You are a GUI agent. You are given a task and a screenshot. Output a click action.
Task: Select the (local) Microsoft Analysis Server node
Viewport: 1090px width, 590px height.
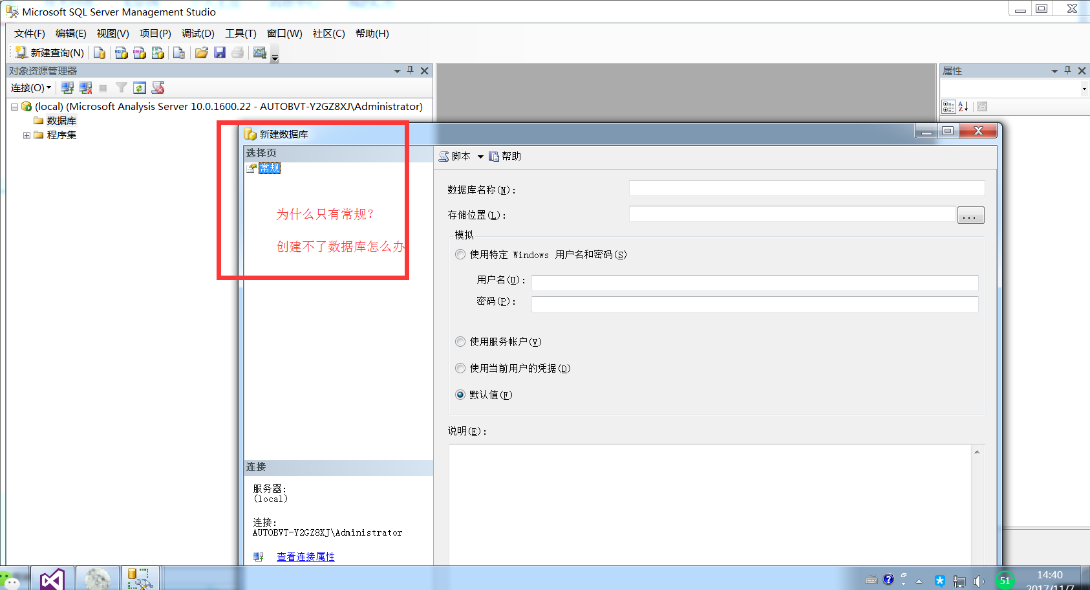tap(229, 107)
